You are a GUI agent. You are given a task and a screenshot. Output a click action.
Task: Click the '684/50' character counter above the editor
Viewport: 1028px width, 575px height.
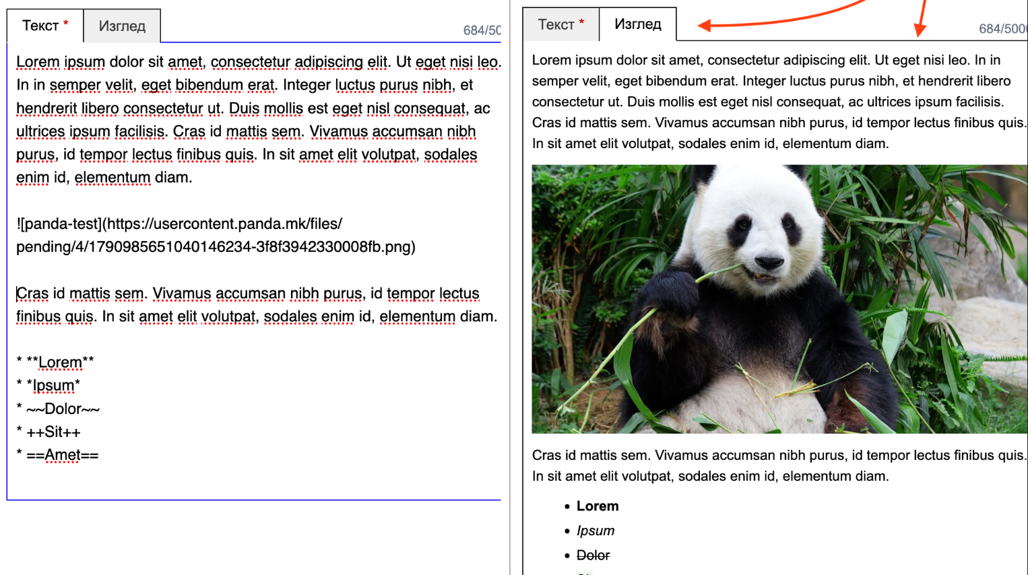tap(482, 30)
